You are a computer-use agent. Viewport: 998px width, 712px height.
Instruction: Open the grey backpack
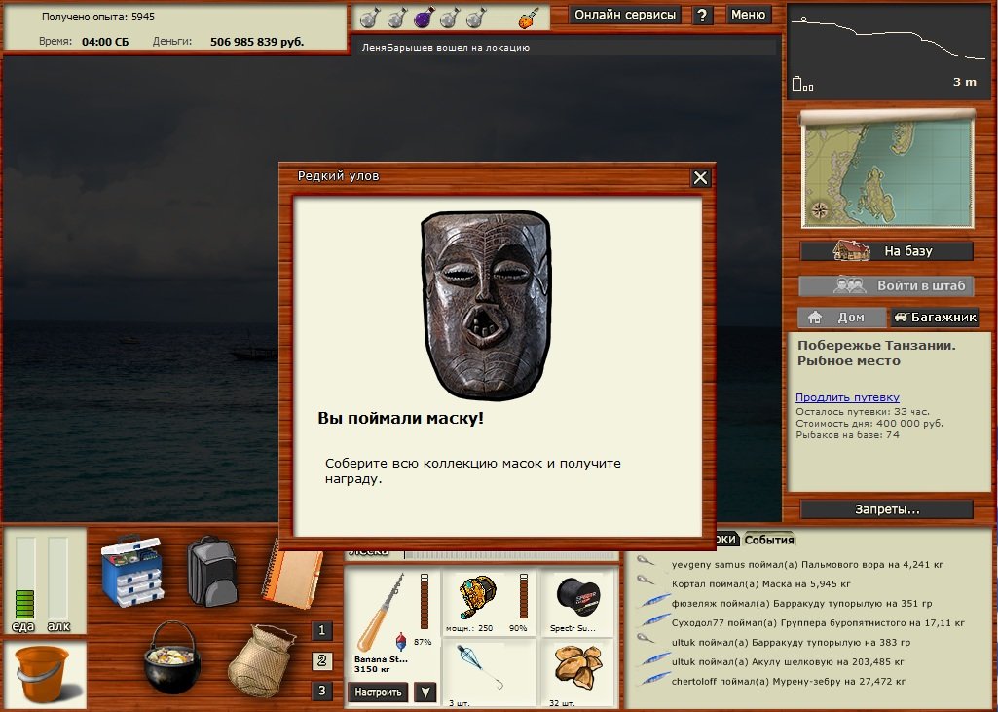(x=212, y=571)
